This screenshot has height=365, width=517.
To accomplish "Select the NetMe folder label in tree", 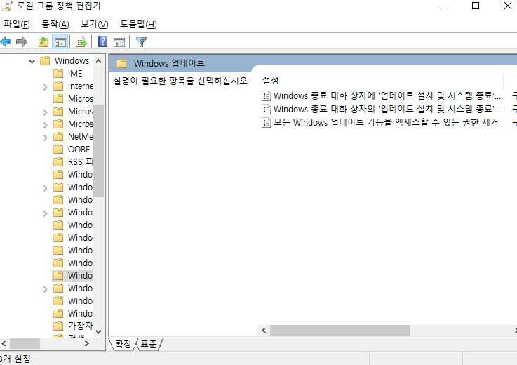I will click(x=80, y=137).
